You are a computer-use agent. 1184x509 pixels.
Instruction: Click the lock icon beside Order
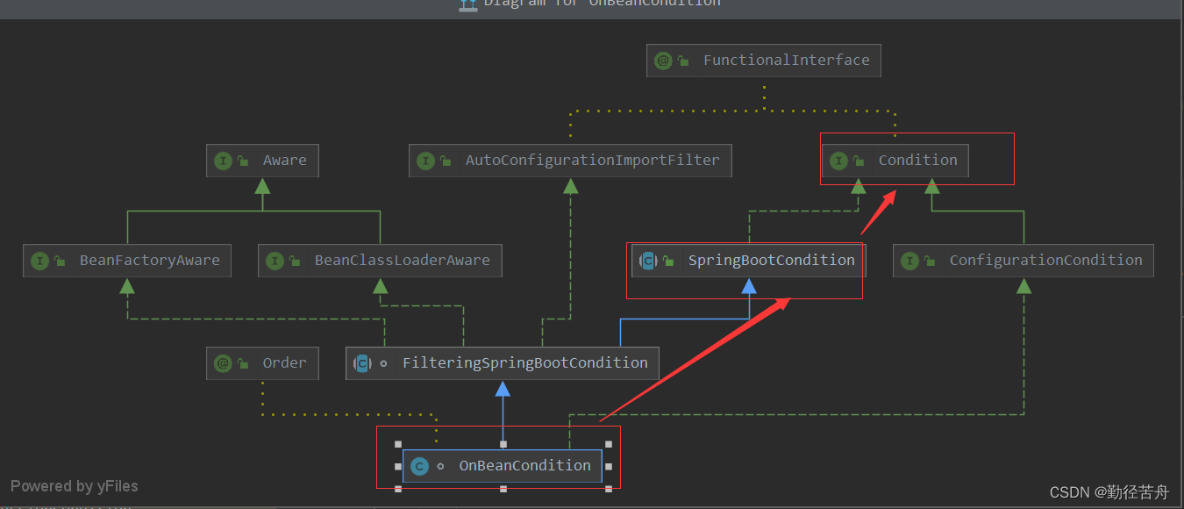(x=243, y=364)
